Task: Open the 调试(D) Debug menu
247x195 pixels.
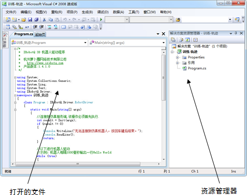Action: pos(103,12)
